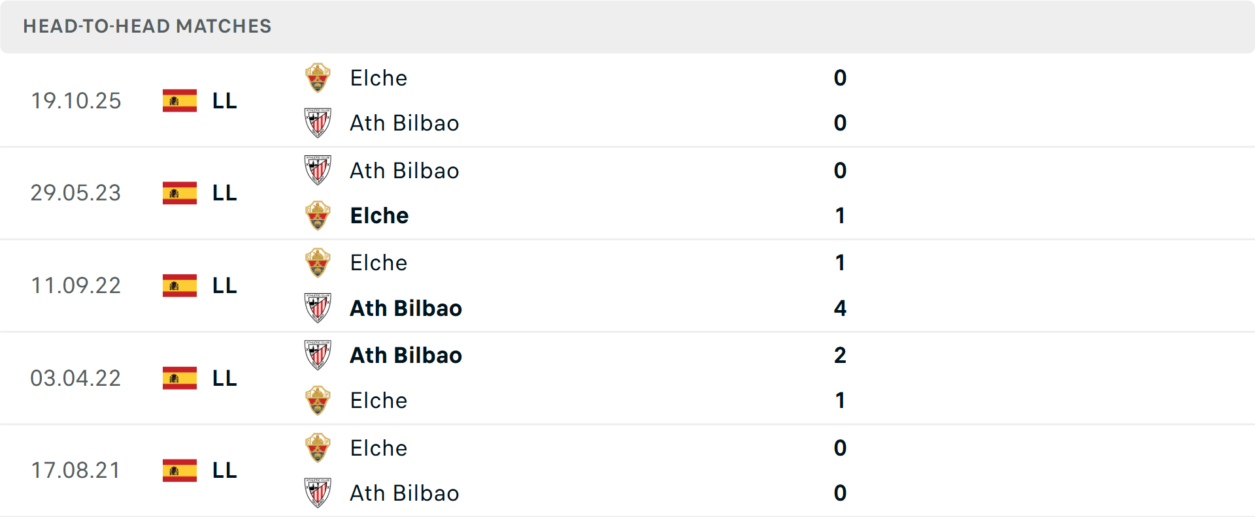Select the Ath Bilbao crest in the 03.04.22 match
The height and width of the screenshot is (517, 1255).
[x=318, y=356]
